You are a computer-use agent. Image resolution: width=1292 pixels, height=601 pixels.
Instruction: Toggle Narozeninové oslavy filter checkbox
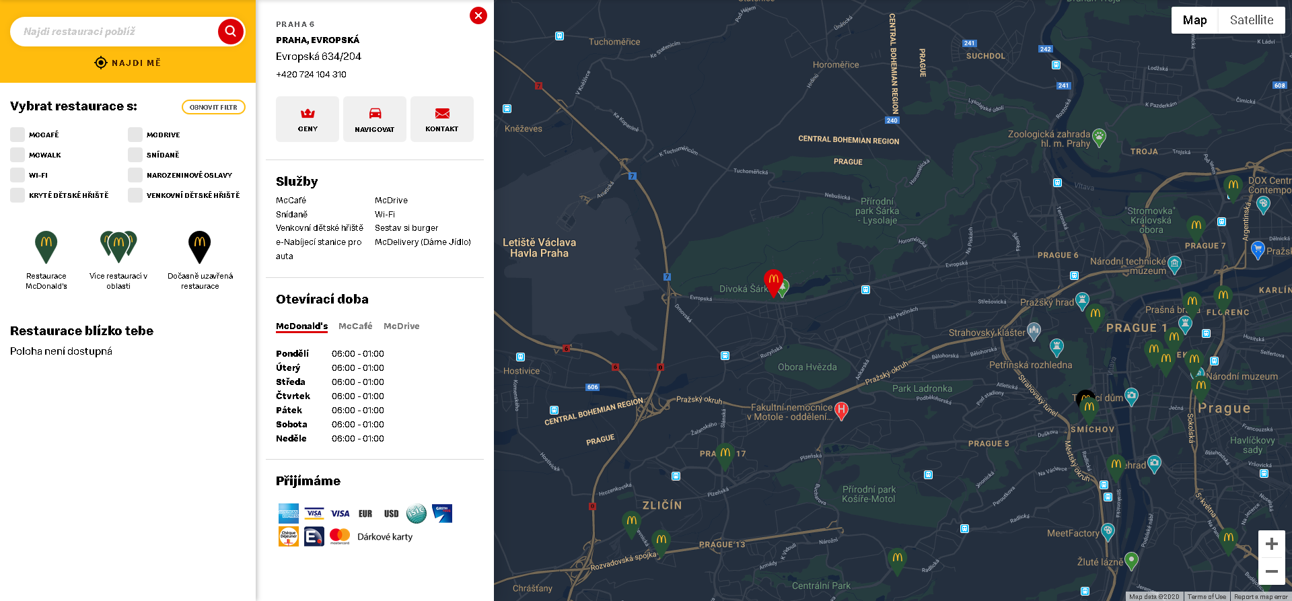135,175
